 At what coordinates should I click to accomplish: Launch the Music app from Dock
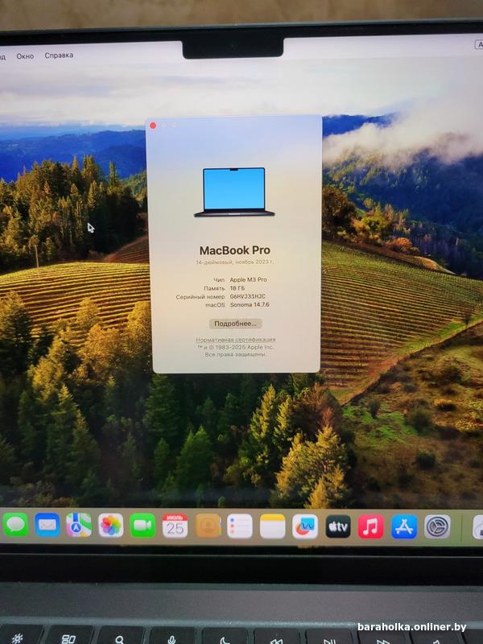click(x=371, y=526)
